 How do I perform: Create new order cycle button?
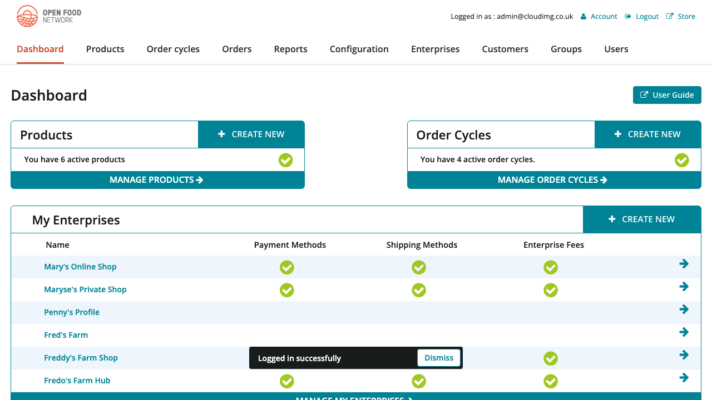[x=648, y=134]
